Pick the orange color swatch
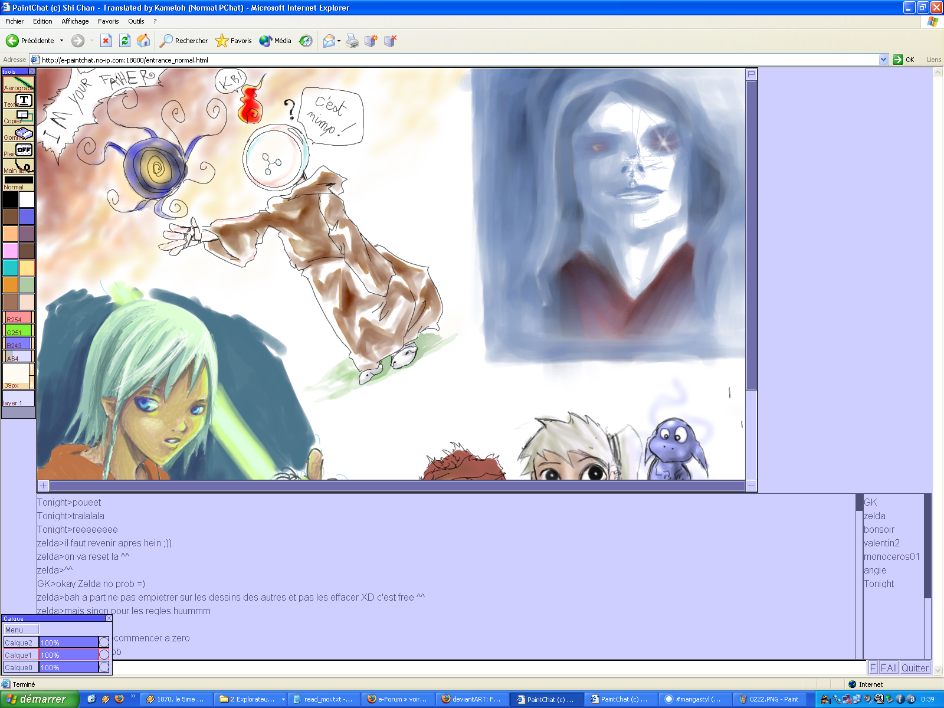The height and width of the screenshot is (708, 944). click(x=10, y=285)
